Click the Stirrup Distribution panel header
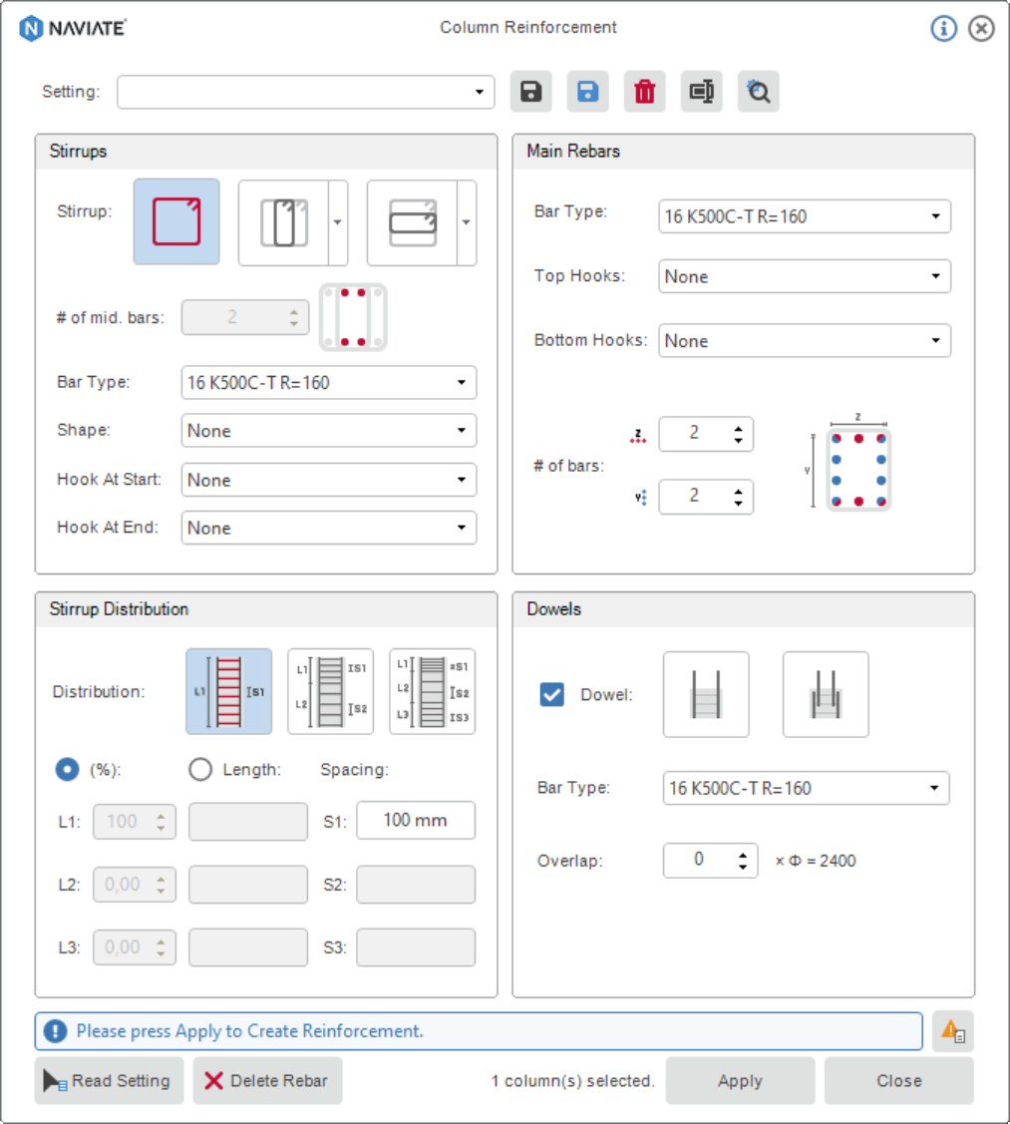 [x=266, y=609]
